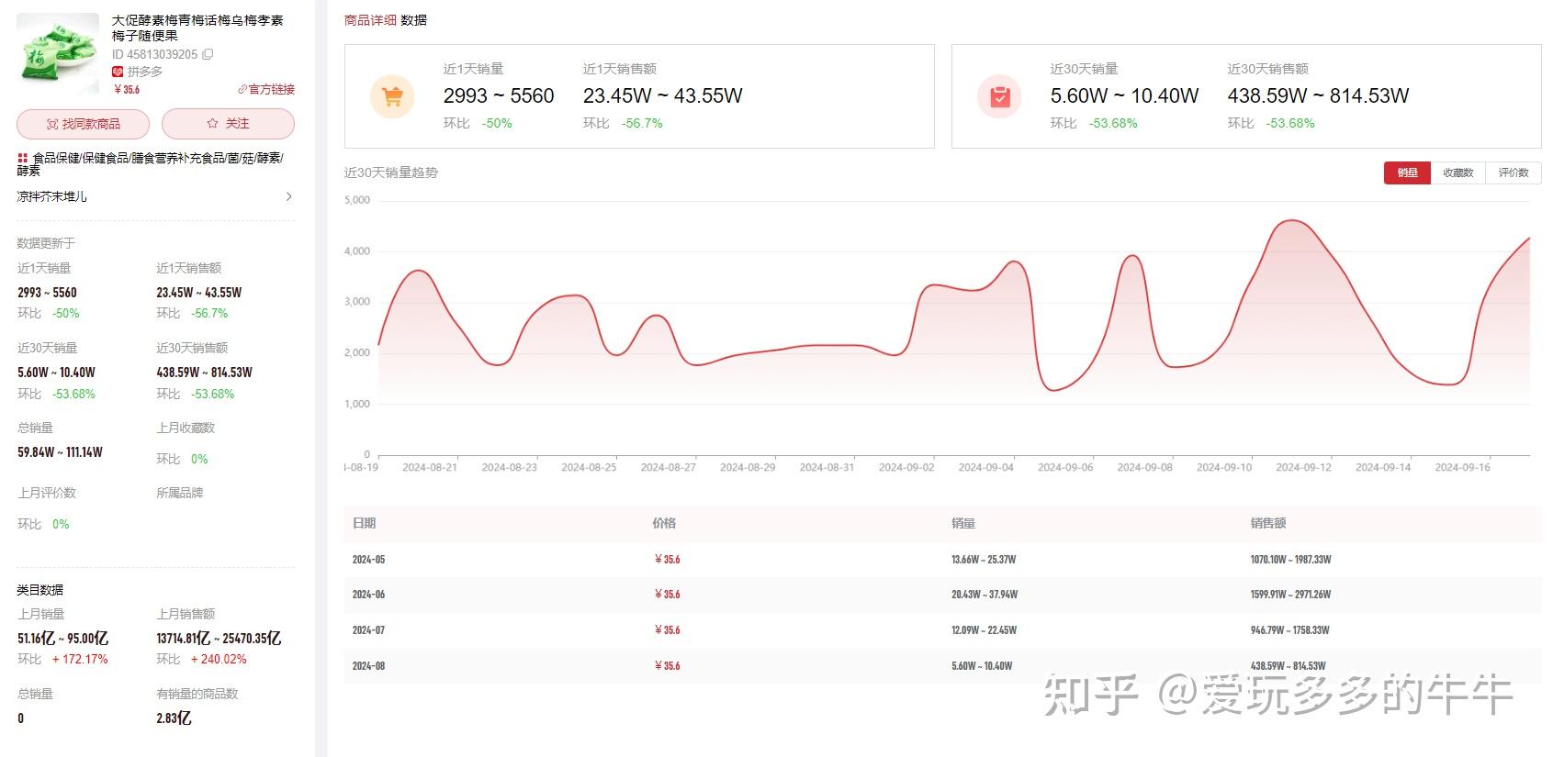Click the 946.79W ~ 1758.33W revenue cell
The height and width of the screenshot is (757, 1553).
coord(1289,630)
